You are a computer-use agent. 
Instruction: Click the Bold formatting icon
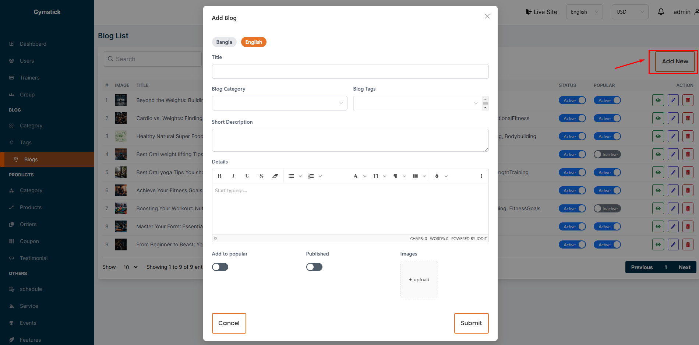pyautogui.click(x=219, y=176)
